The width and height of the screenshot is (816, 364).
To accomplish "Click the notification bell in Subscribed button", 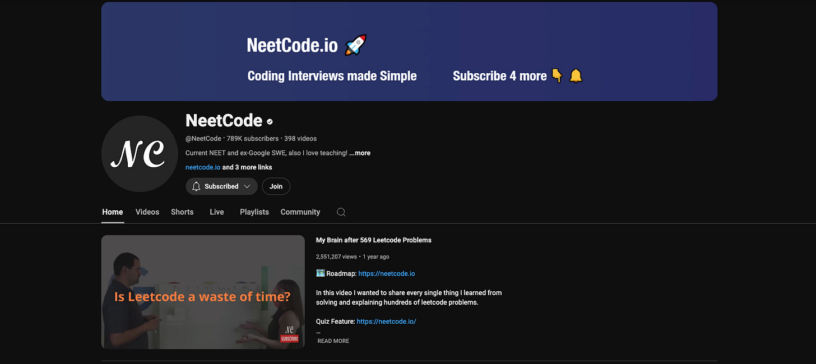I will [x=196, y=186].
